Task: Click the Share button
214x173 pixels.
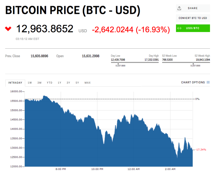Action: coord(193,8)
